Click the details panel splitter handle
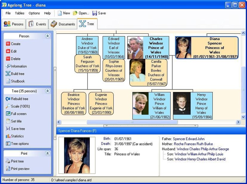247x184 pixels. pos(151,126)
